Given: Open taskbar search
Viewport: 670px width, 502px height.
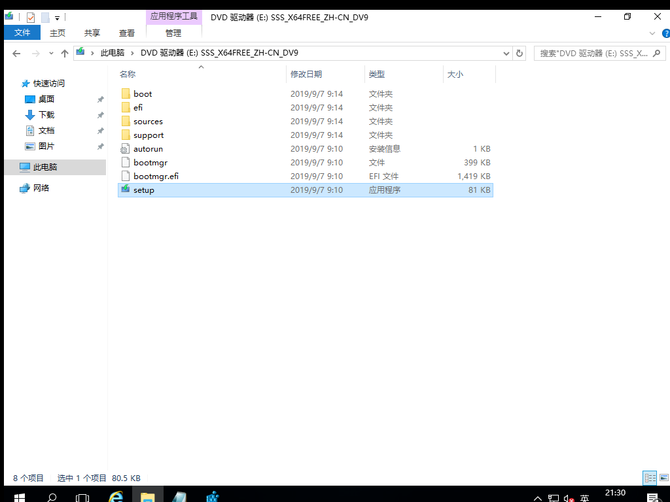Looking at the screenshot, I should point(52,497).
